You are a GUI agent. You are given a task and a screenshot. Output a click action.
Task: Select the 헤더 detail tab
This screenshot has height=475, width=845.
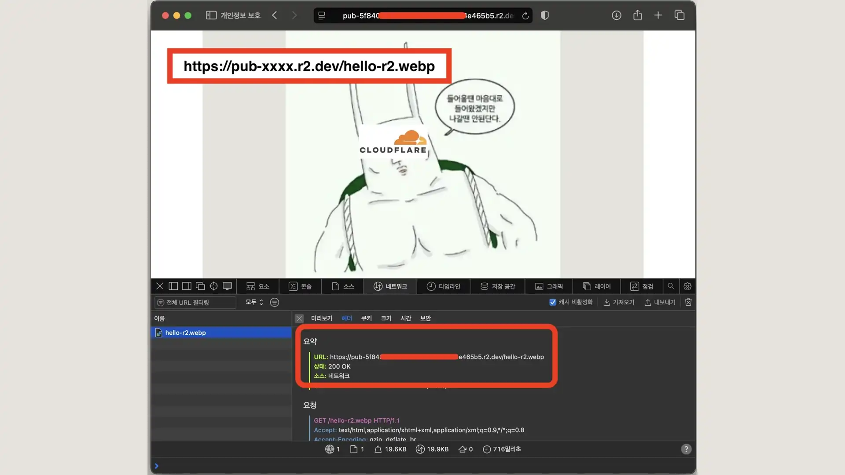[x=347, y=318]
